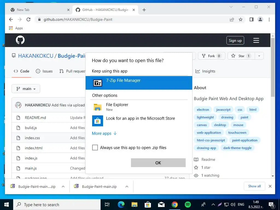Click the drawing topic tag
280x210 pixels.
(227, 117)
